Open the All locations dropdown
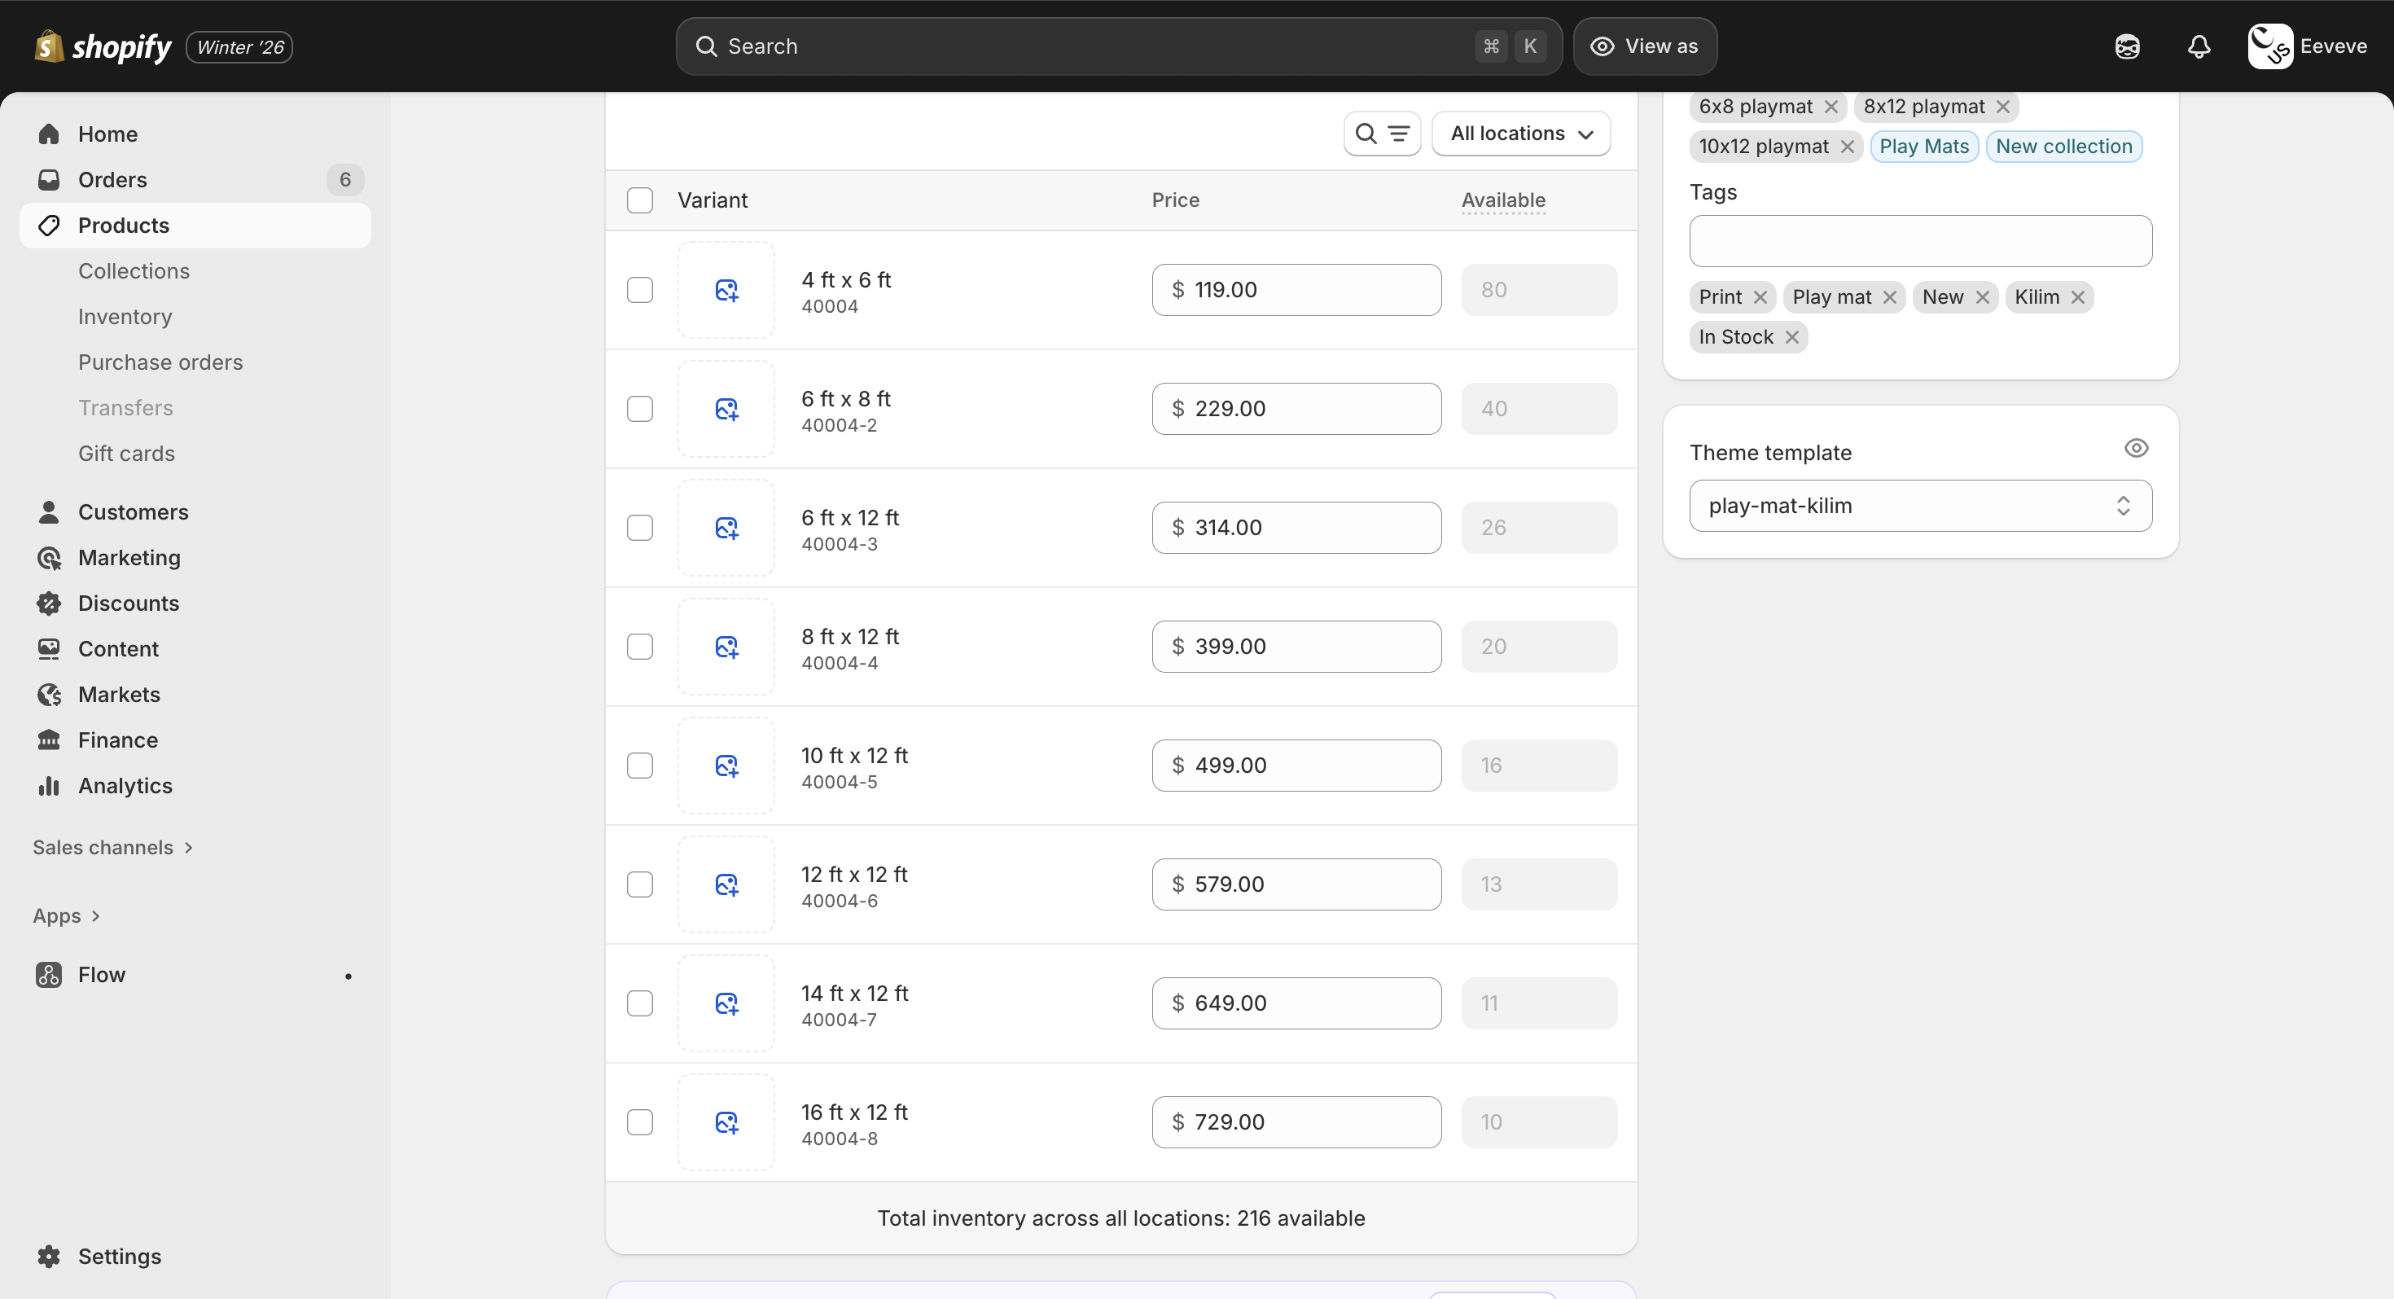The image size is (2394, 1299). point(1522,133)
